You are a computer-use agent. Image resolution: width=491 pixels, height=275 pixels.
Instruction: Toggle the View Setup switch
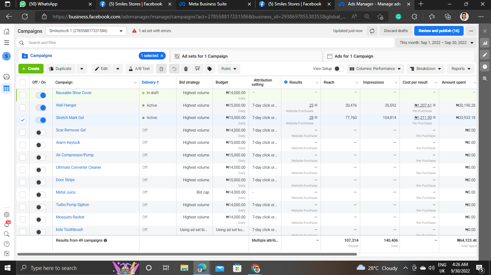339,69
